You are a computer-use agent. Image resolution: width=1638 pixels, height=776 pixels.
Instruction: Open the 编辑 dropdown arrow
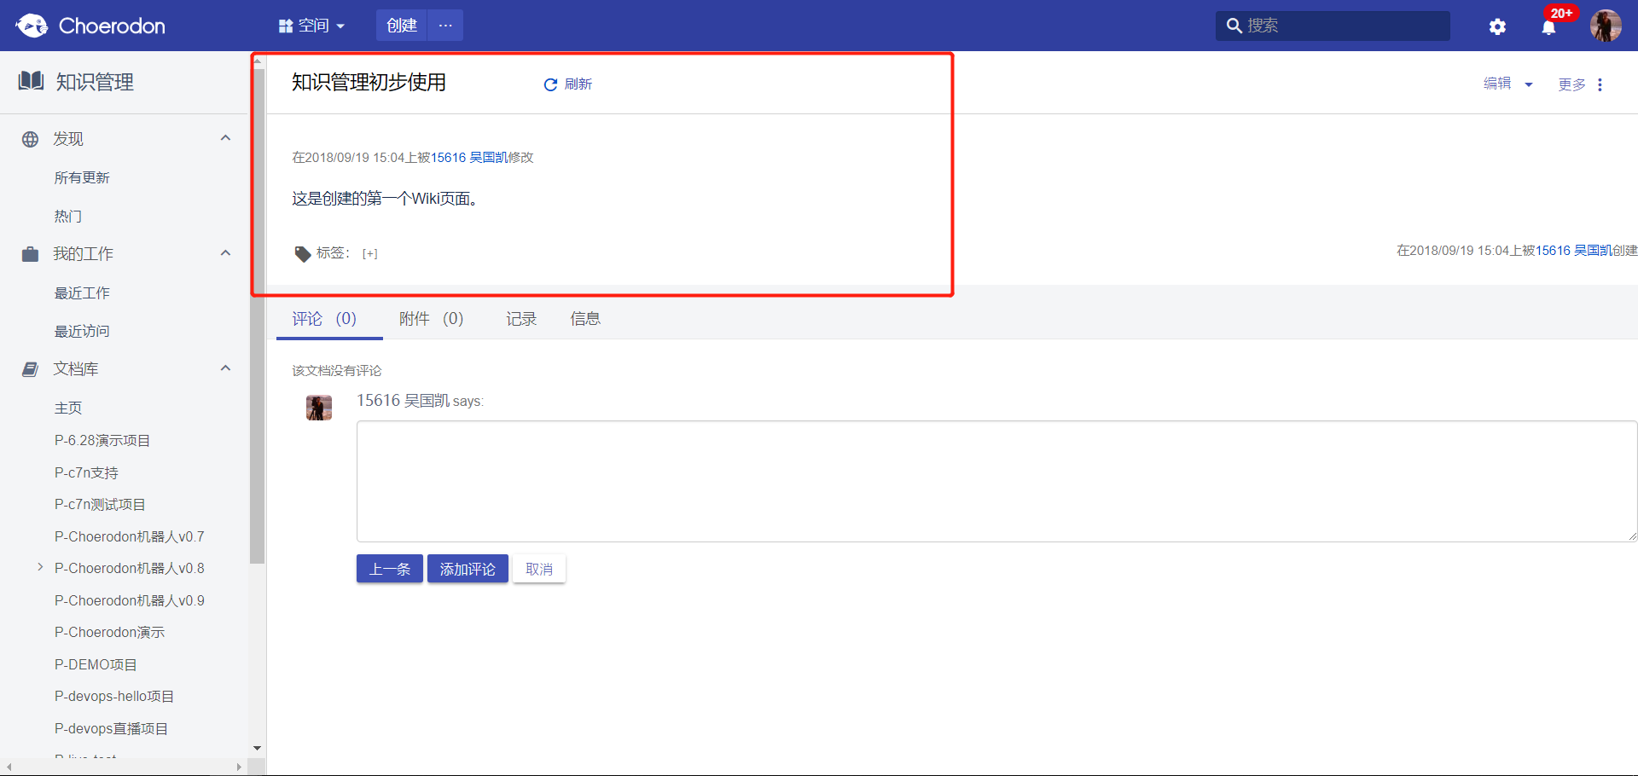pyautogui.click(x=1528, y=84)
